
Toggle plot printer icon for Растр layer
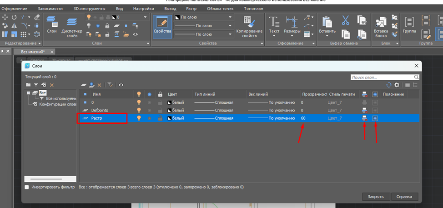tap(364, 118)
